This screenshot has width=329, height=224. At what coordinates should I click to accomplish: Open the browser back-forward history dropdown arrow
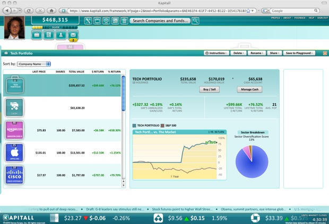pos(20,11)
